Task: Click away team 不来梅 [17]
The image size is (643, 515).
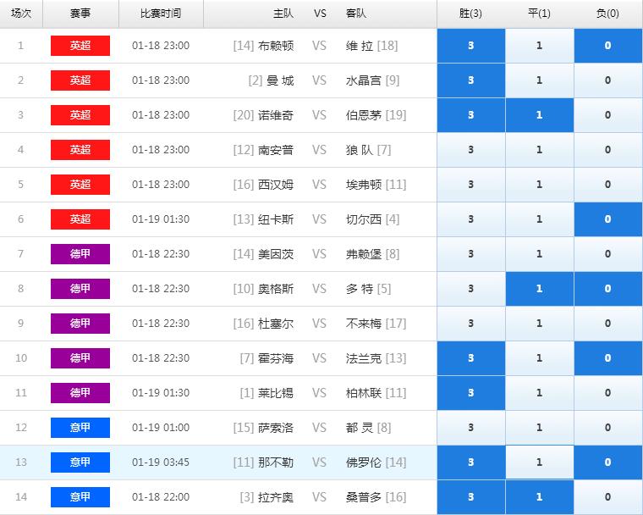Action: point(376,324)
